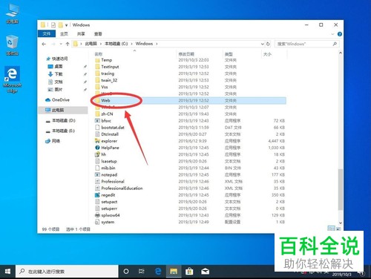Click the blue help icon in ribbon
The height and width of the screenshot is (279, 371).
point(340,34)
